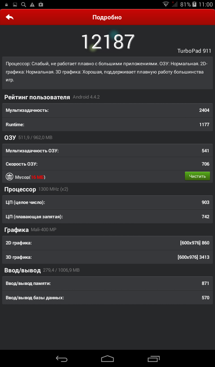Tap the warning triangle notification icon

coord(32,4)
